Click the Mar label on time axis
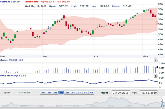This screenshot has height=109, width=165. point(45,56)
